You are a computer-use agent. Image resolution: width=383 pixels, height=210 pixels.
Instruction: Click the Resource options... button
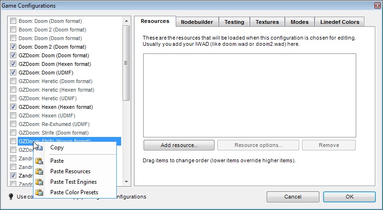pos(258,145)
